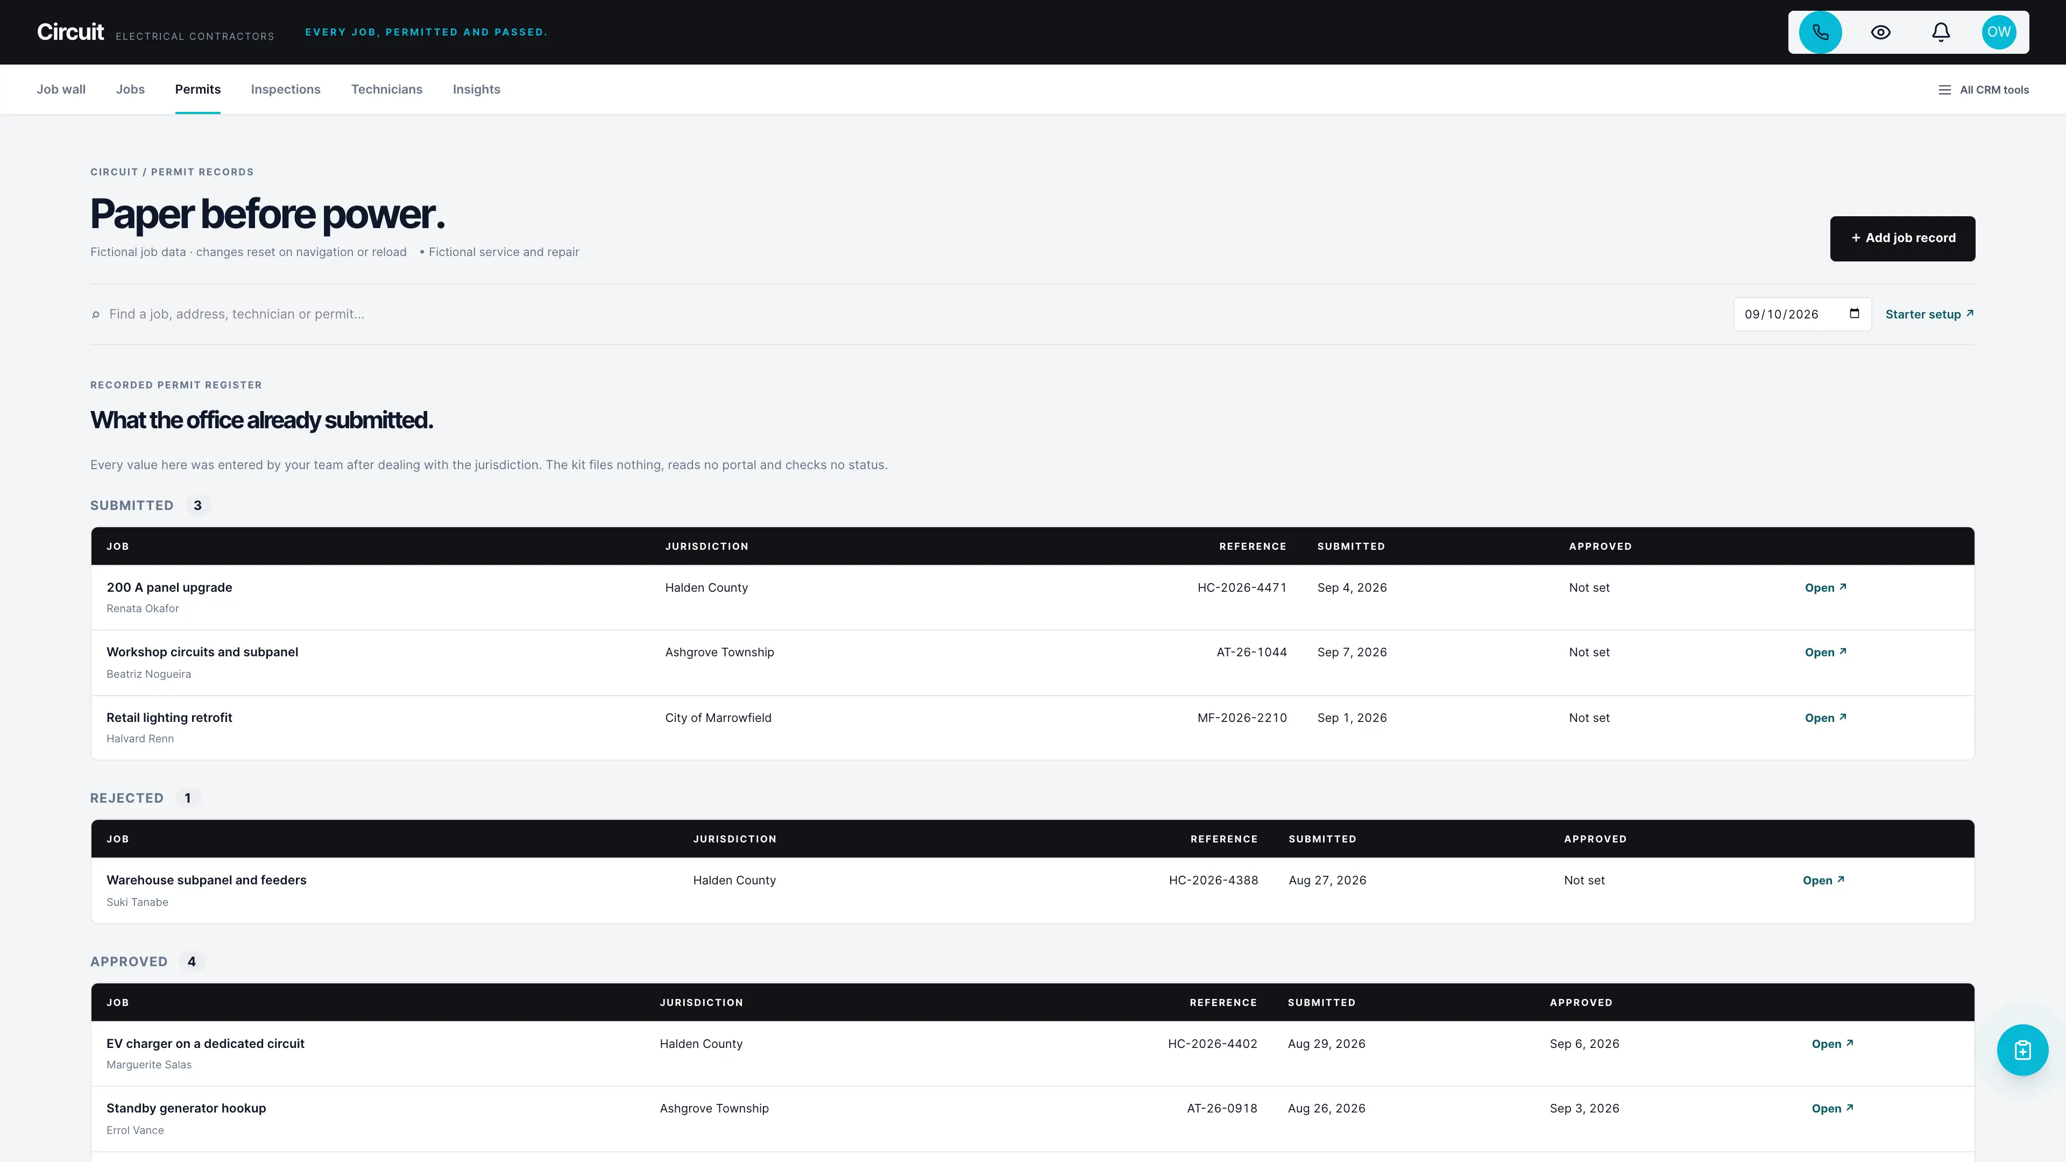The height and width of the screenshot is (1162, 2066).
Task: Click the hamburger icon beside All CRM tools
Action: coord(1944,90)
